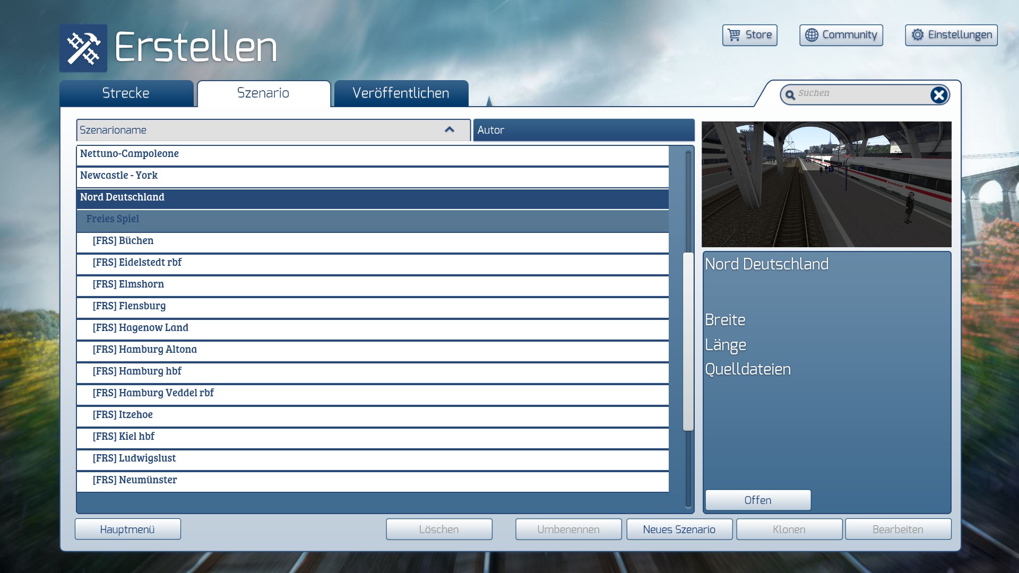Collapse the Freies Spiel group
Image resolution: width=1019 pixels, height=573 pixels.
click(x=113, y=219)
